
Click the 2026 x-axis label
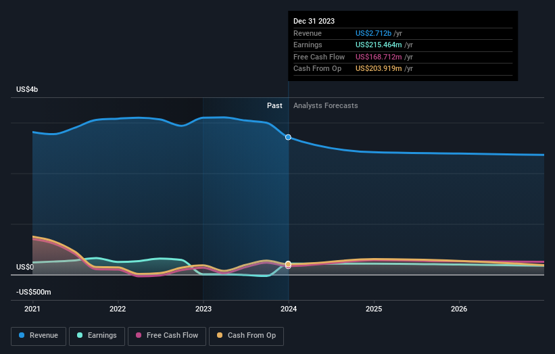tap(459, 309)
